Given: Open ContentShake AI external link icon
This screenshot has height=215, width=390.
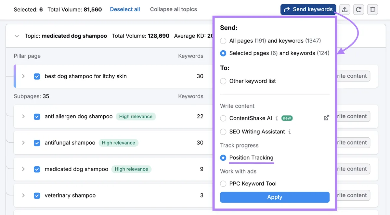Looking at the screenshot, I should (326, 118).
